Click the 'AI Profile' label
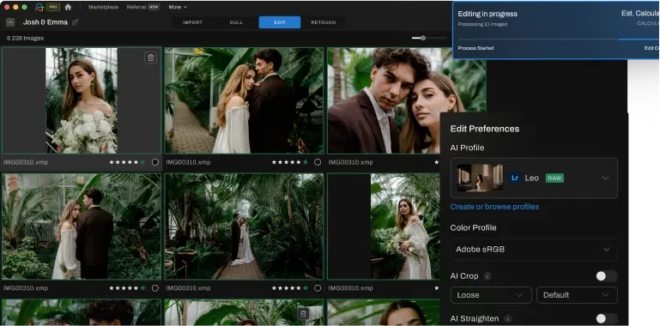 (467, 148)
